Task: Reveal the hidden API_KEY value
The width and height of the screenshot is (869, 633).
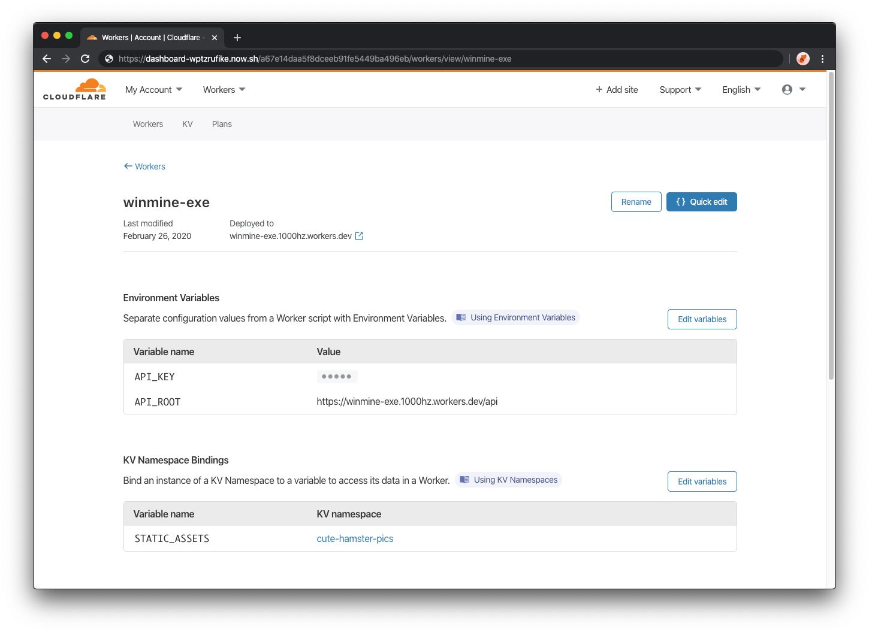Action: pyautogui.click(x=337, y=376)
